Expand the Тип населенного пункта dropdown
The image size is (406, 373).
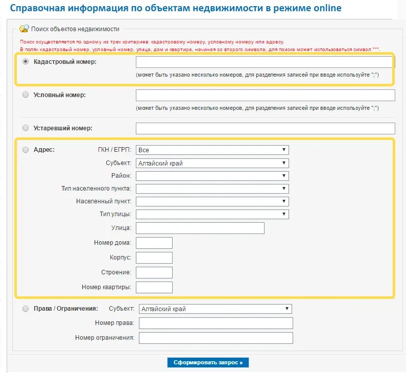[212, 189]
